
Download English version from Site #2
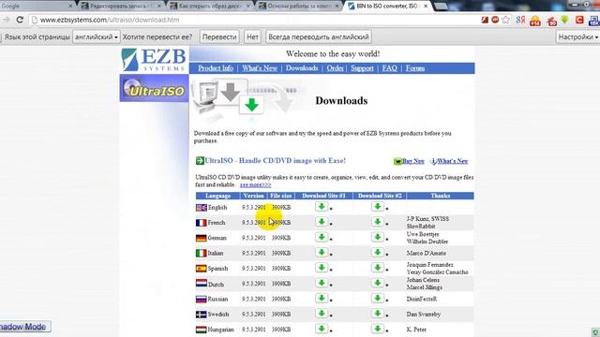pyautogui.click(x=377, y=206)
